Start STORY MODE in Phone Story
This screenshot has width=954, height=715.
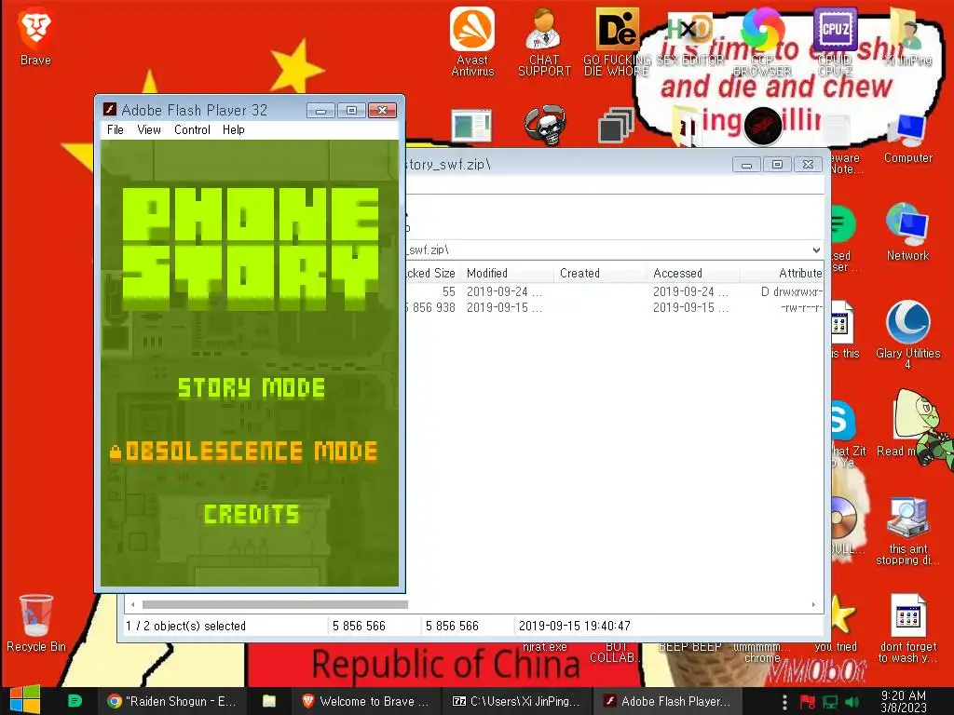[x=252, y=388]
